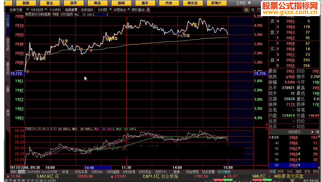This screenshot has width=321, height=182.
Task: Click the red up arrow at chart open
Action: 27,71
